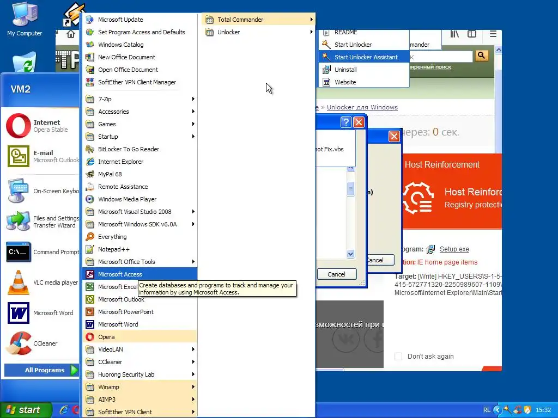Click the RL language indicator in tray
The height and width of the screenshot is (418, 558).
[487, 410]
